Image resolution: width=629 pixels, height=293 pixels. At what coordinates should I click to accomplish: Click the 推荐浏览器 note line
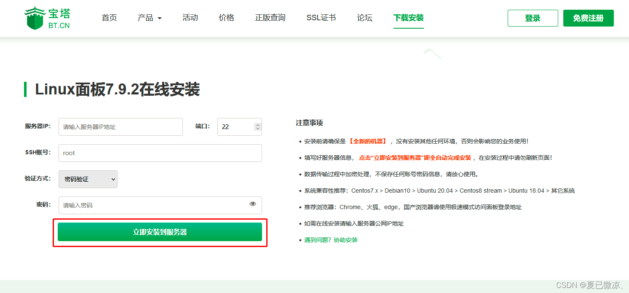pos(413,207)
